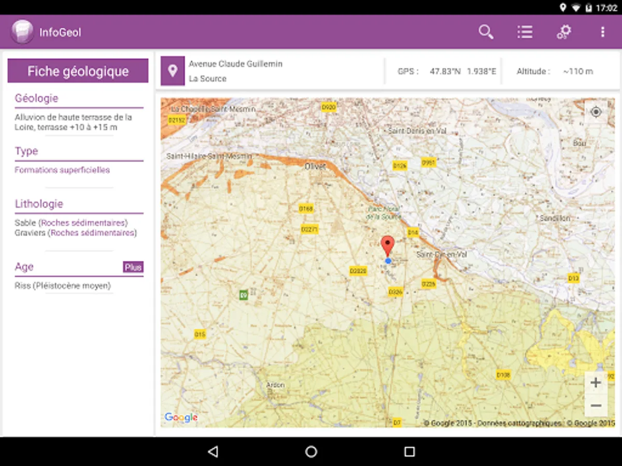This screenshot has height=466, width=622.
Task: Tap the D108 road badge
Action: pos(503,375)
